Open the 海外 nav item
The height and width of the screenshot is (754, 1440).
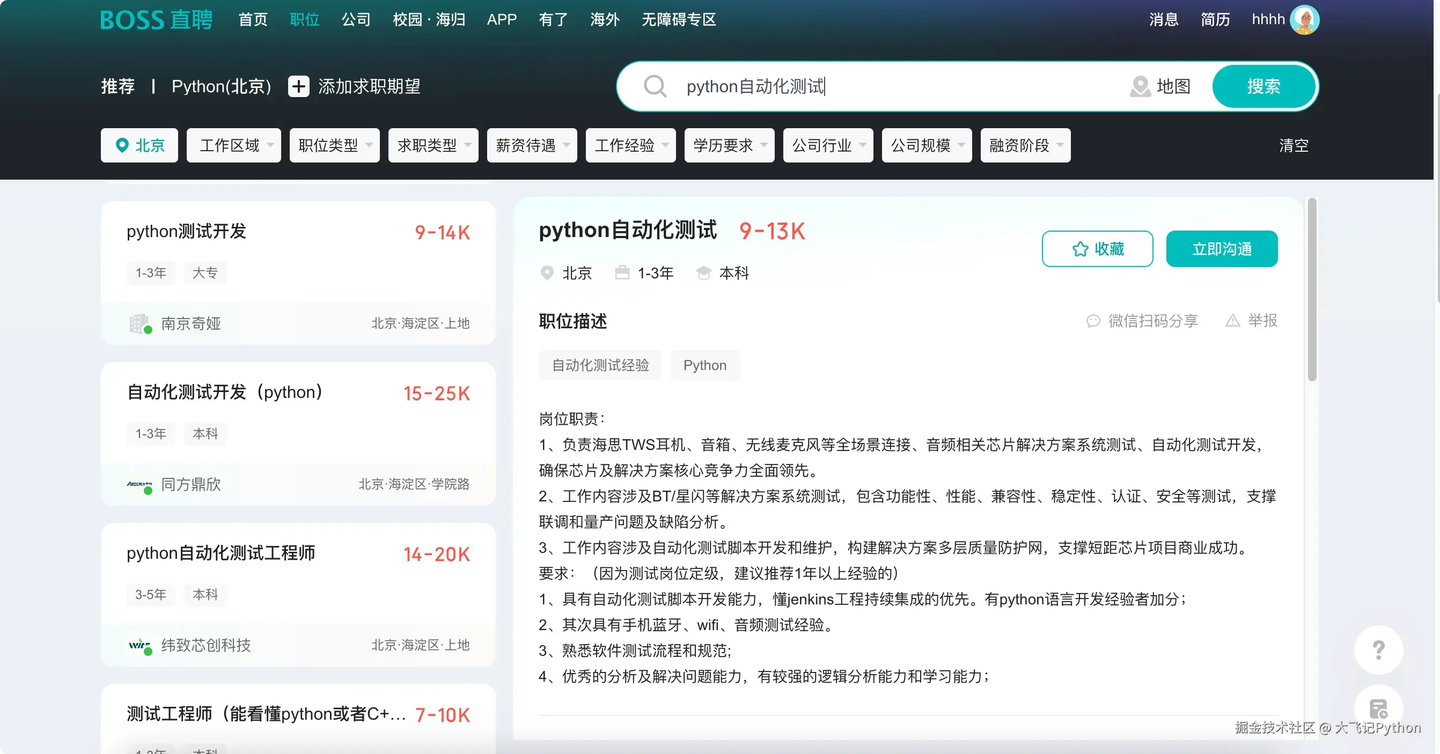pyautogui.click(x=604, y=19)
